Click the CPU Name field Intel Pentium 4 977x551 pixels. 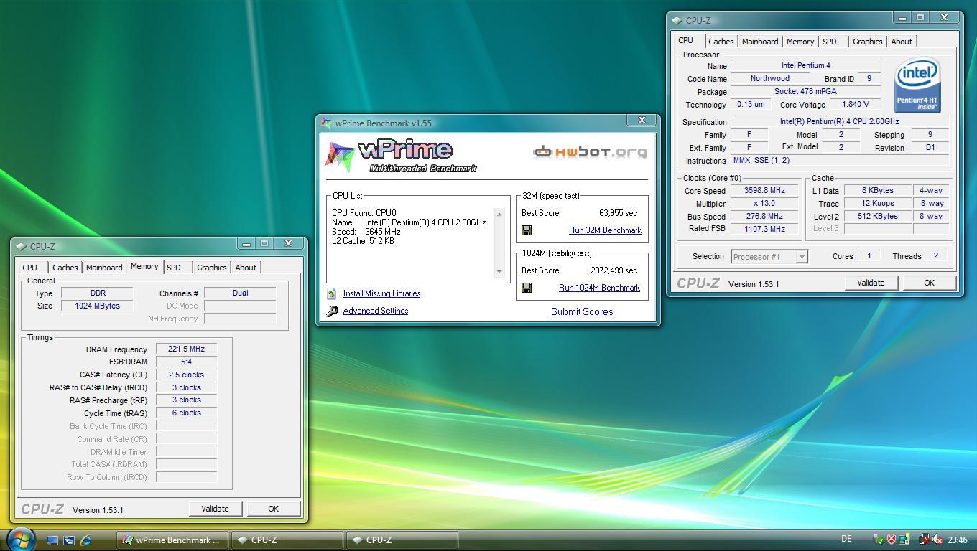coord(806,66)
